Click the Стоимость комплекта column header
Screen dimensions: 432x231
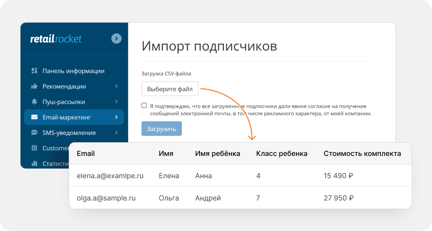click(x=362, y=154)
